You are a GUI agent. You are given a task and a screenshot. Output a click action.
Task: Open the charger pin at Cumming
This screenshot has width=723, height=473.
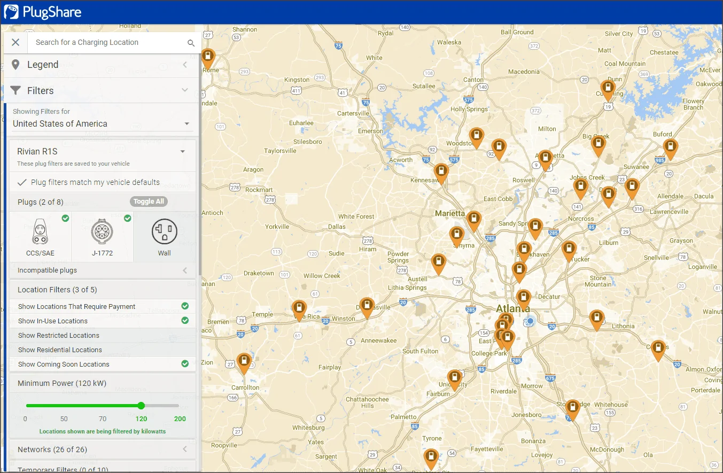click(x=608, y=90)
